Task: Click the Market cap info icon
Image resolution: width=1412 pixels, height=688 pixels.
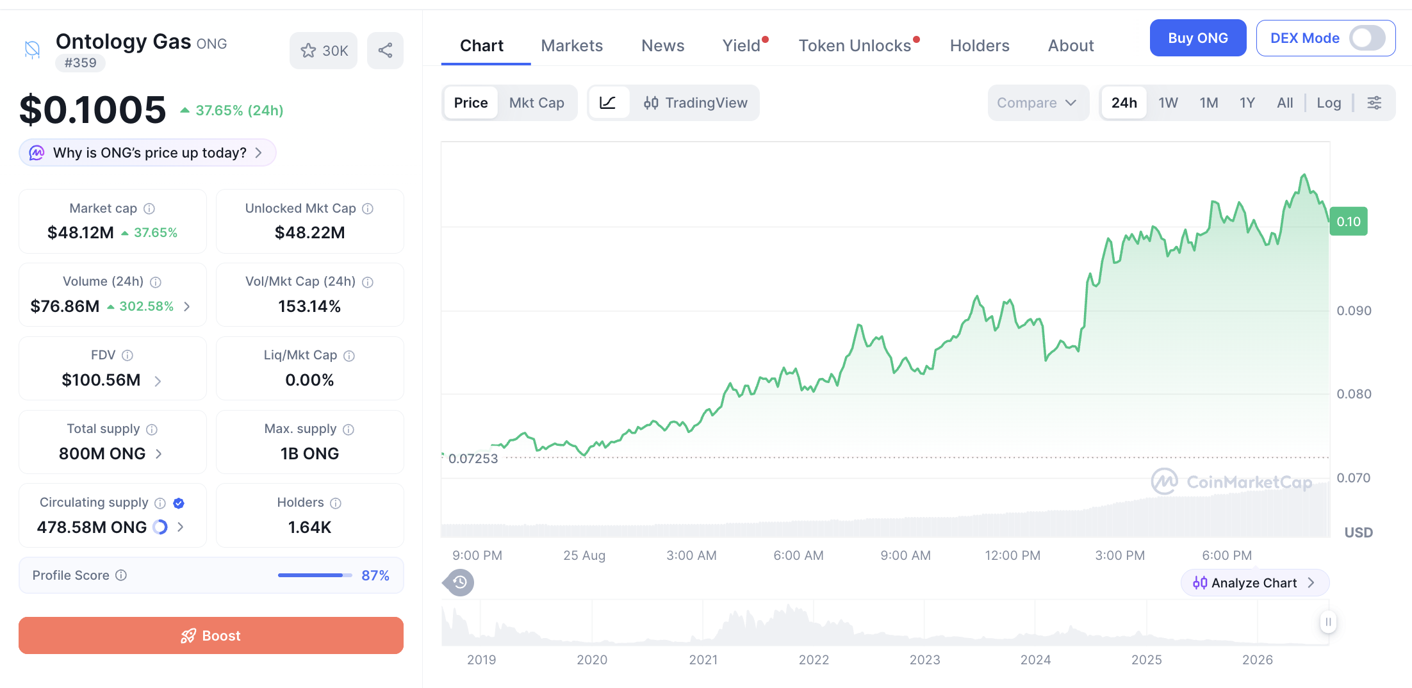Action: 149,209
